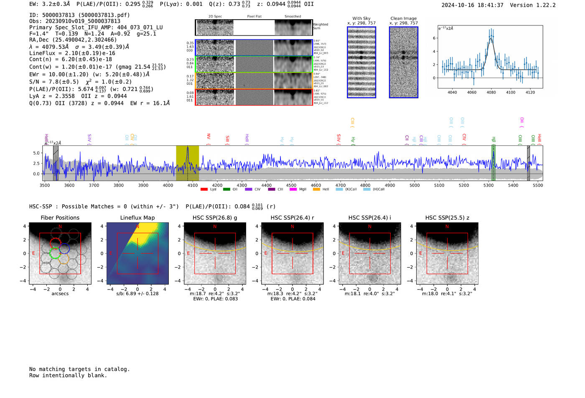Viewport: 585px width, 398px height.
Task: Click the yellow highlighted emission line region
Action: 187,163
